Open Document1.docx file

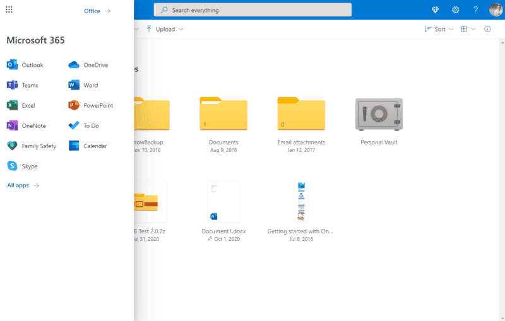(x=223, y=202)
